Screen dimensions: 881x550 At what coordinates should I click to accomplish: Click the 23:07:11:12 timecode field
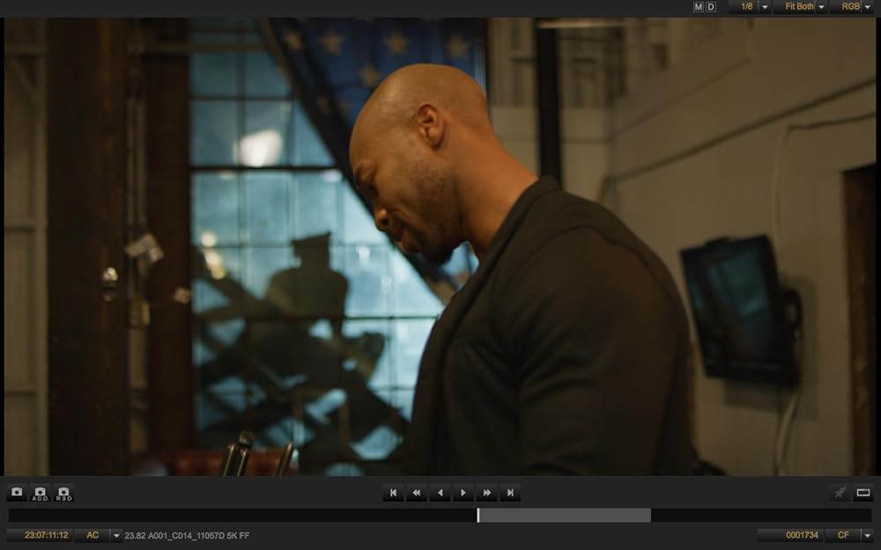(x=40, y=535)
